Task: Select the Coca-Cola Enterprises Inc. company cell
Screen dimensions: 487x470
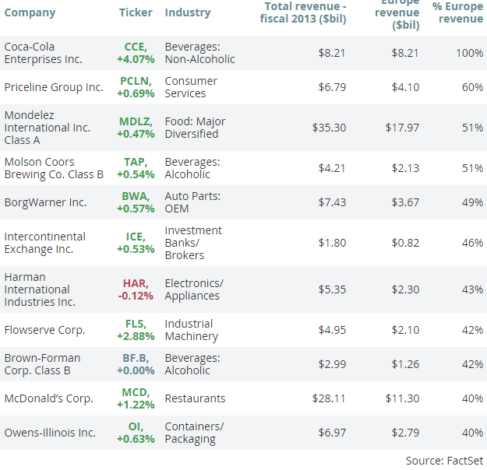Action: click(x=45, y=53)
